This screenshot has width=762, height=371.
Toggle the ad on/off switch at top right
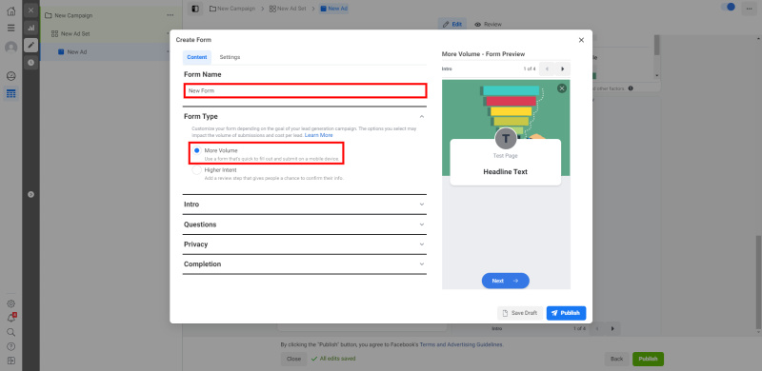728,7
